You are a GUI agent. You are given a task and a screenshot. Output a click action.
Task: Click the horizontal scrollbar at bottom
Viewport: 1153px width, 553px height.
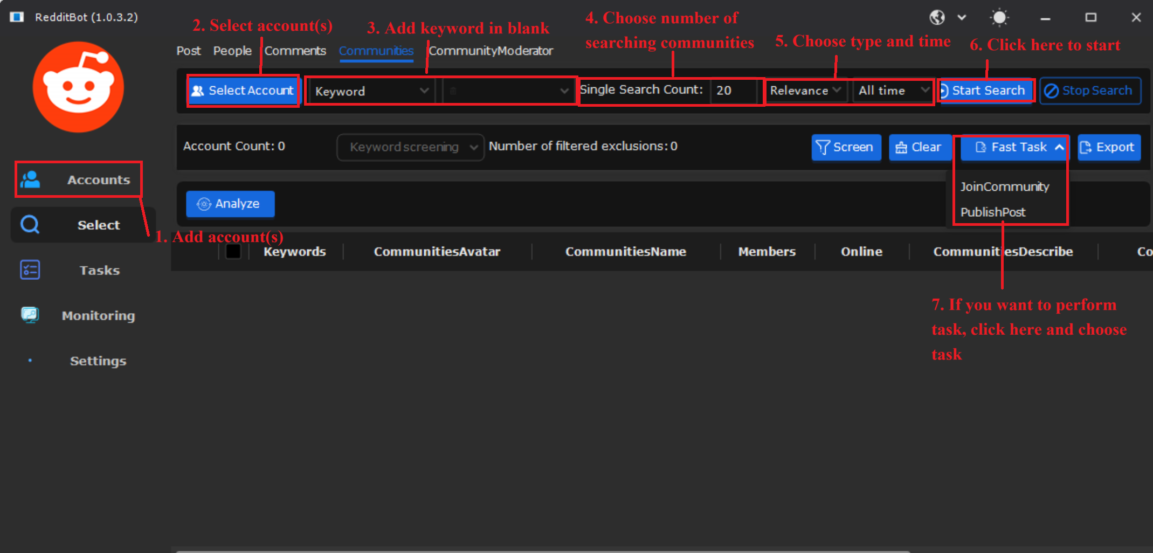pyautogui.click(x=543, y=551)
